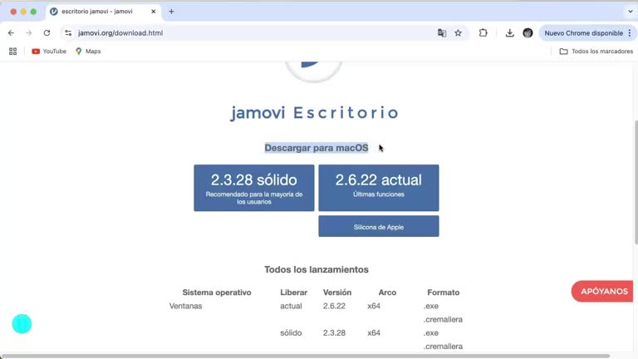
Task: Click the yellow macOS minimize window button
Action: pos(23,12)
